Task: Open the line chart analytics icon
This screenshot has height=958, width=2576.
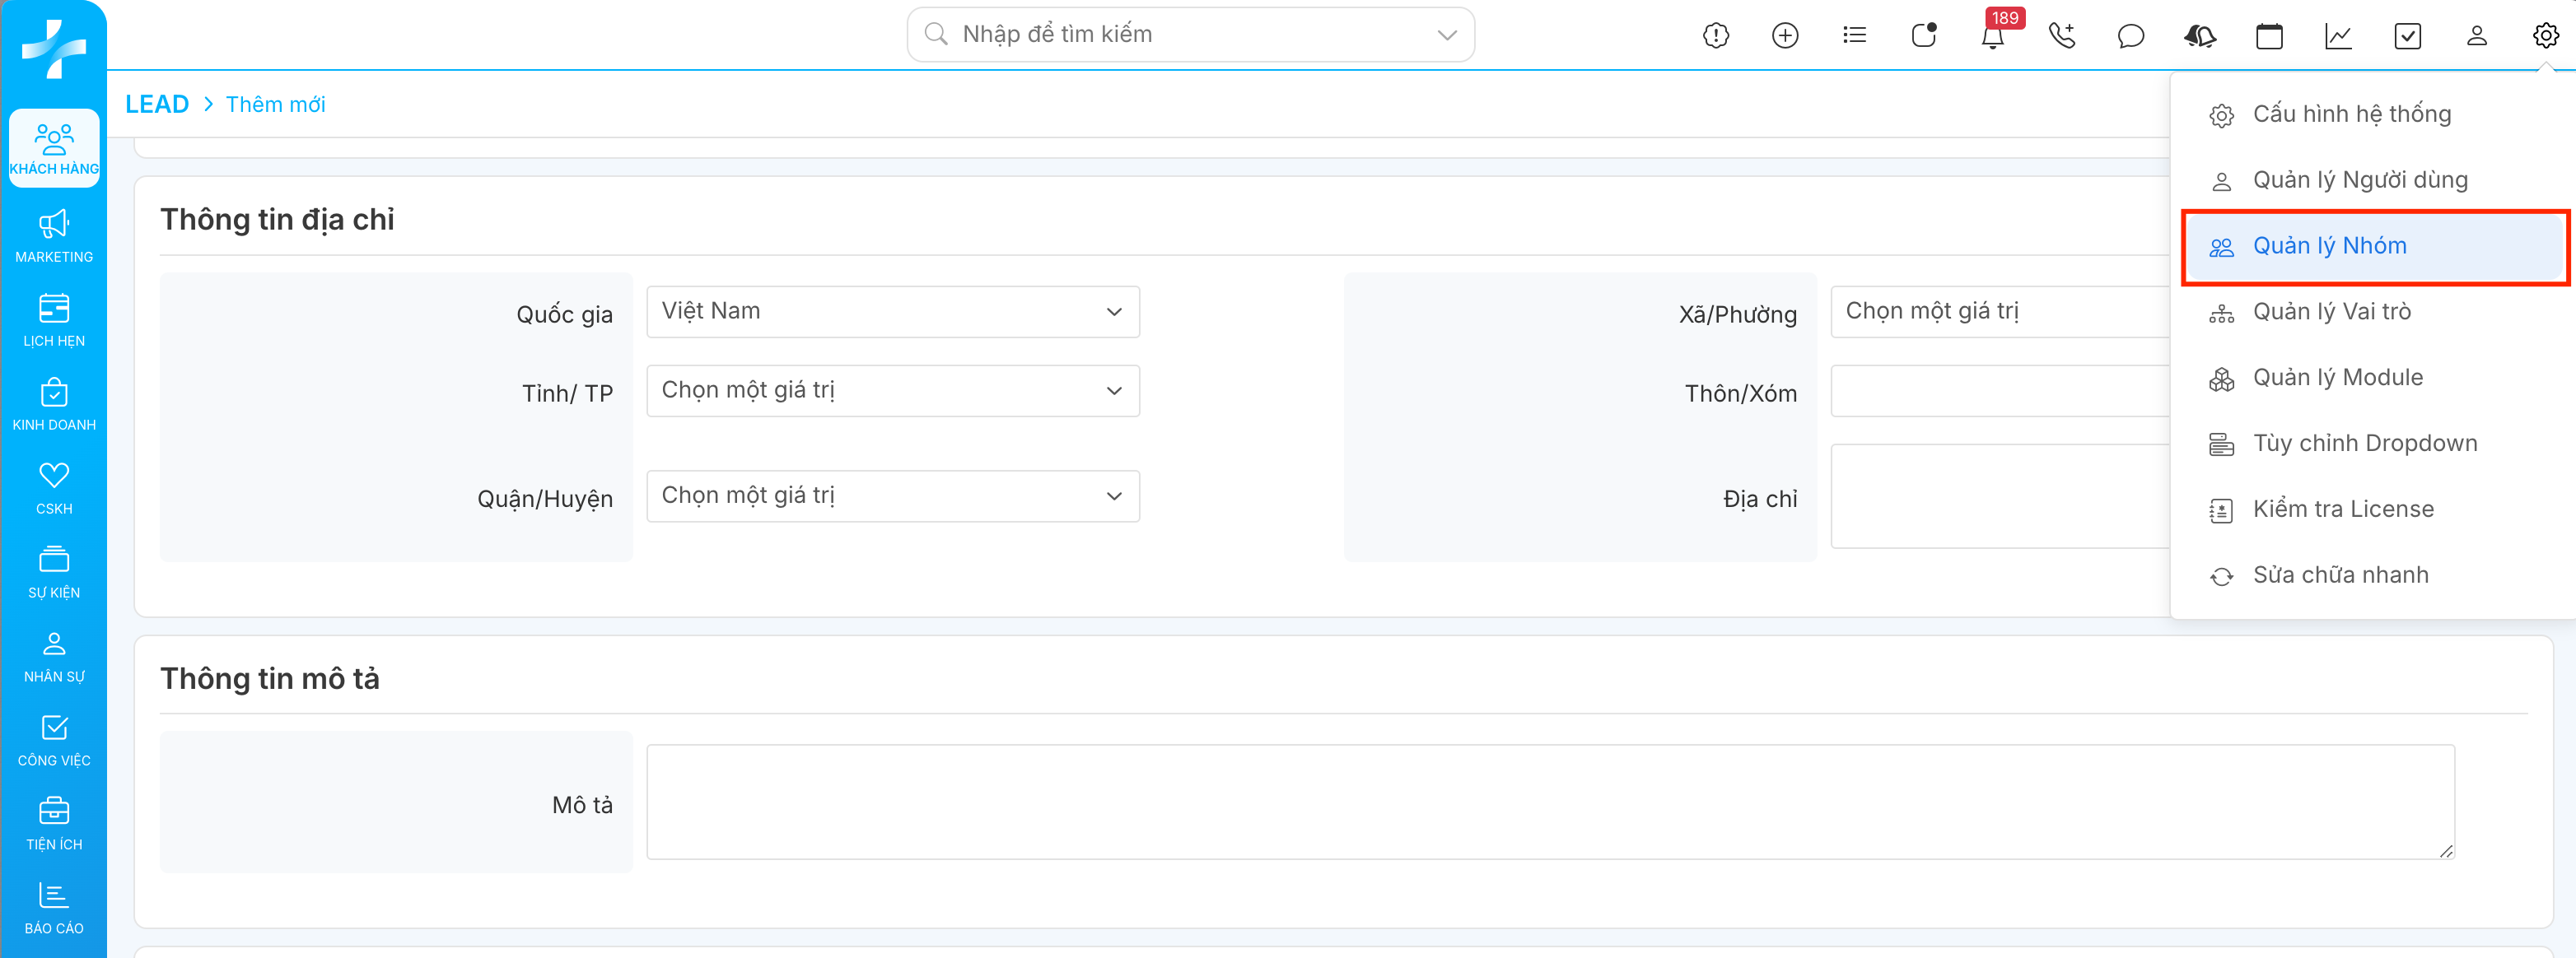Action: point(2338,36)
